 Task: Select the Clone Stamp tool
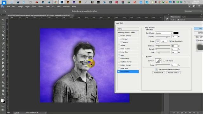[3, 51]
